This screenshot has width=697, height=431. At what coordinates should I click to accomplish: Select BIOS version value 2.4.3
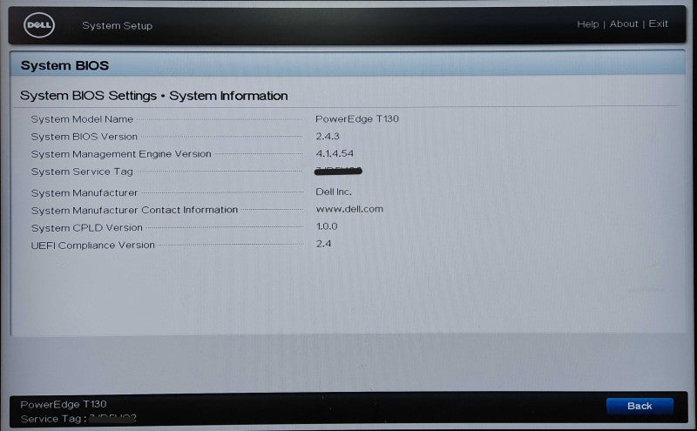point(328,136)
